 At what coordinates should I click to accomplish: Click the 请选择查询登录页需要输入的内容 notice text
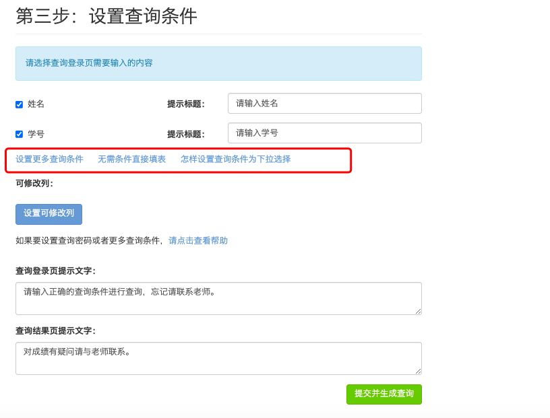point(89,63)
